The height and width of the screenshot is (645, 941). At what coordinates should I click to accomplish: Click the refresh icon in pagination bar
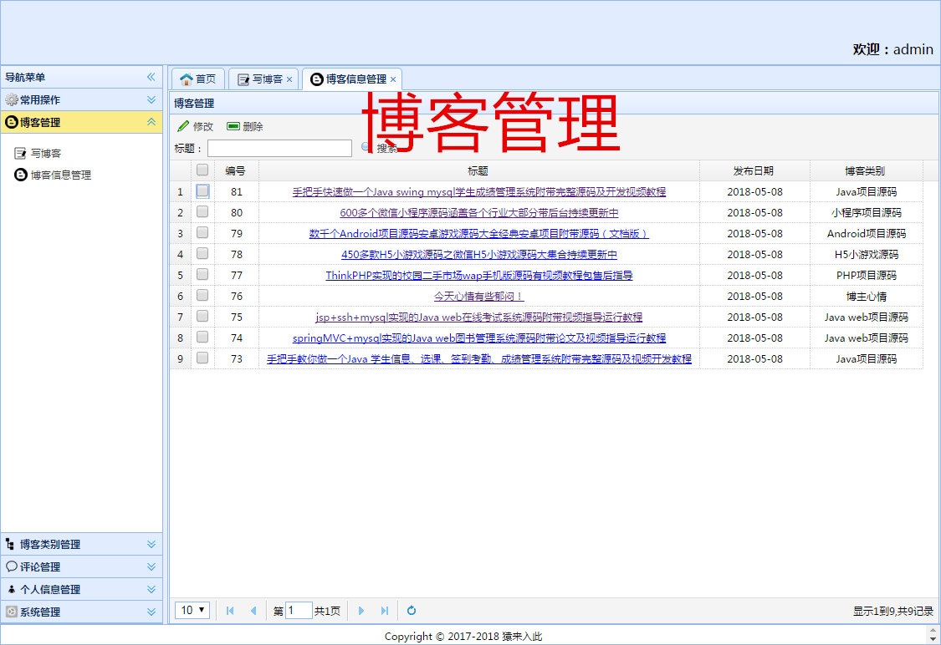coord(412,611)
